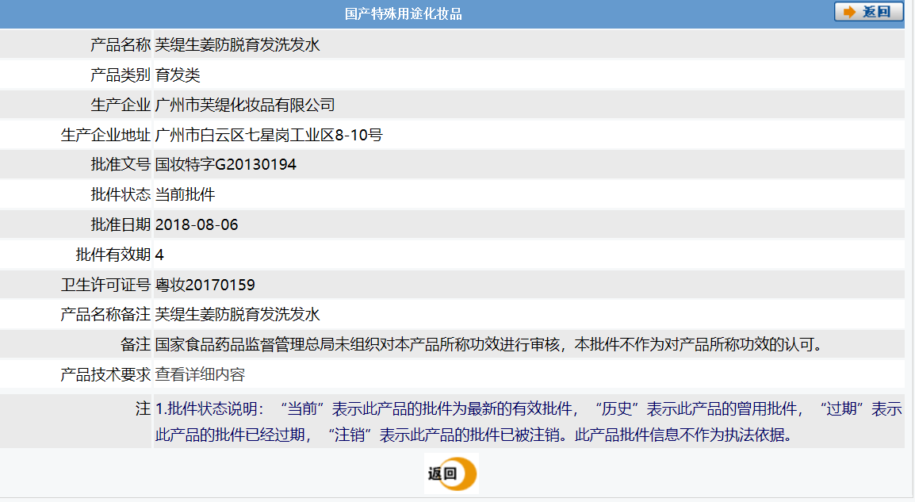Click the approval date 2018-08-06
Viewport: 915px width, 502px height.
coord(197,224)
